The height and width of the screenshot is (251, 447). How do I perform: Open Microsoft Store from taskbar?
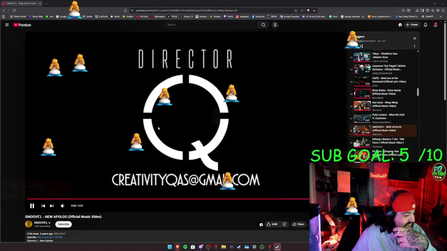click(193, 247)
